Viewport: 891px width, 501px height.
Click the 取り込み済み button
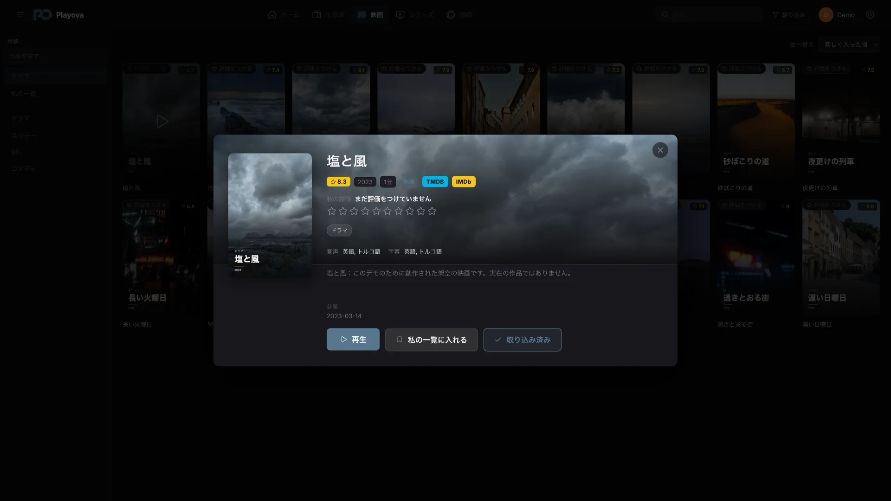tap(522, 340)
